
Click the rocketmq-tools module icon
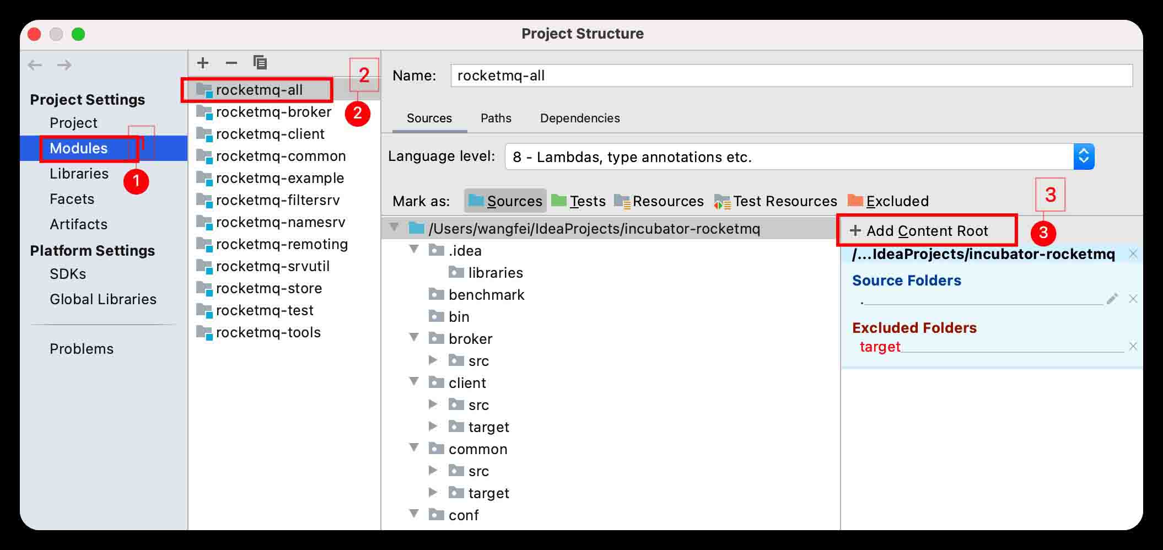click(x=204, y=332)
